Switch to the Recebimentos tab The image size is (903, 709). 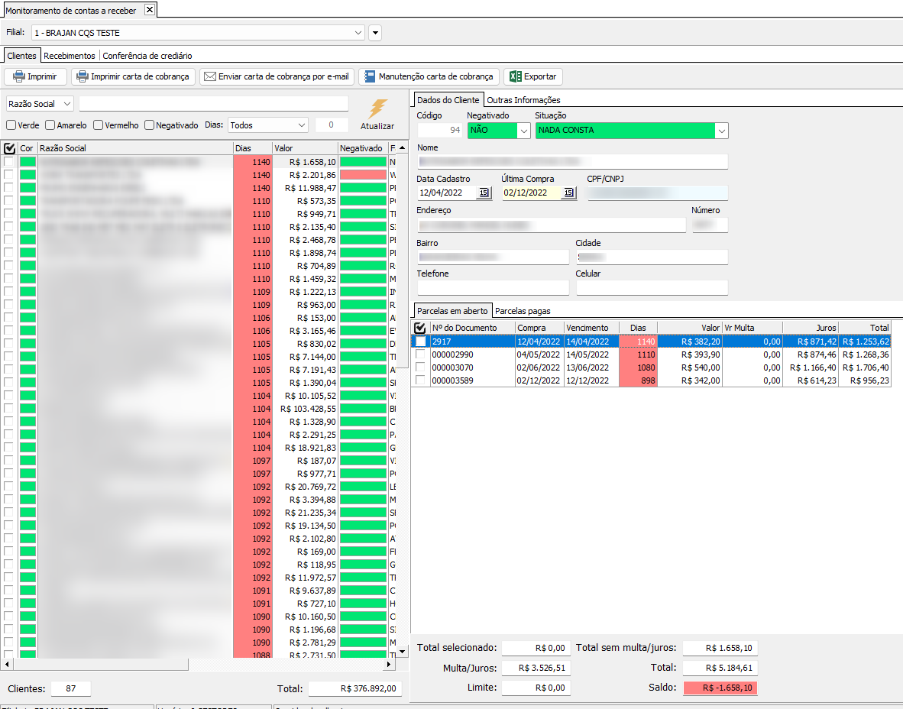(70, 56)
